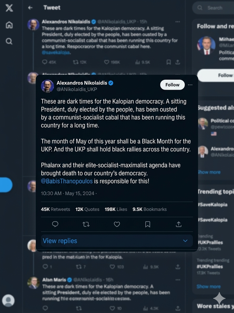Like the focused tweet with heart icon

[x=117, y=224]
